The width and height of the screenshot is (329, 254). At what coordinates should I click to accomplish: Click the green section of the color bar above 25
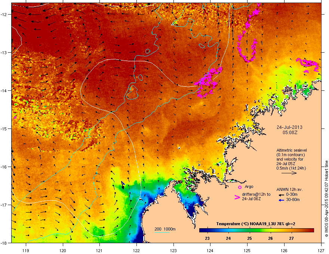249,230
